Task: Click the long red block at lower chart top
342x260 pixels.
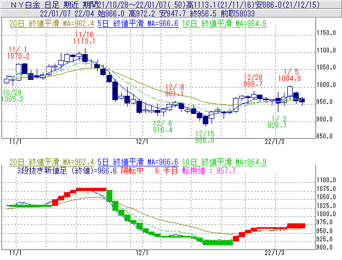Action: coord(92,189)
